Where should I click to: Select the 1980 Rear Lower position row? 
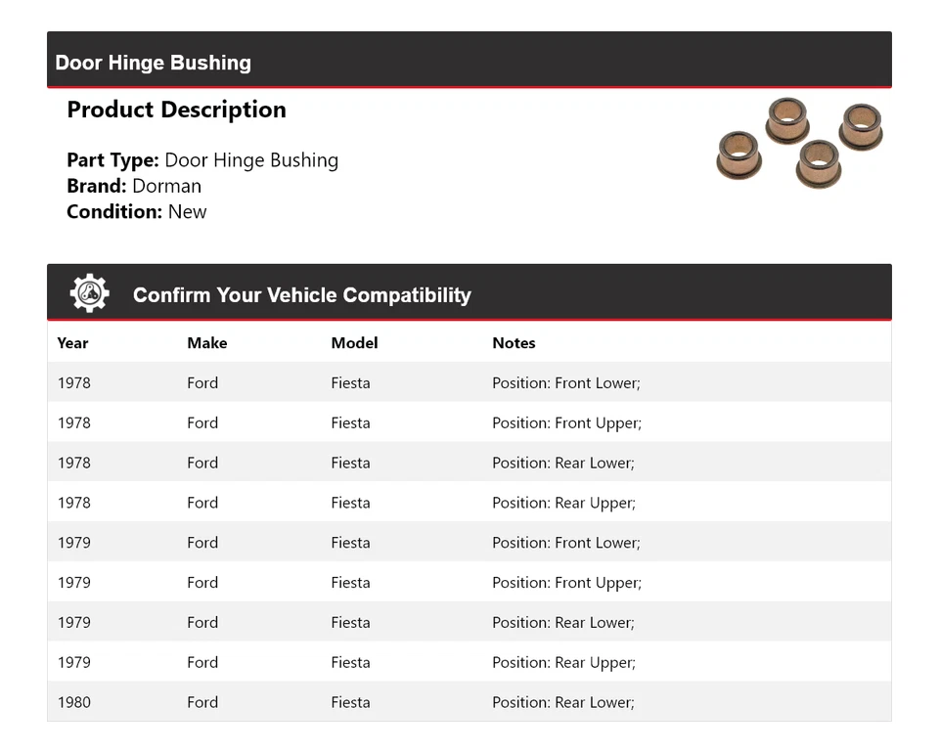click(469, 702)
